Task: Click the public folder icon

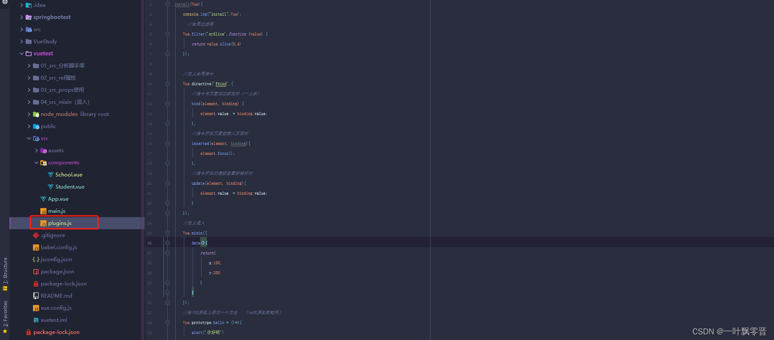Action: coord(36,126)
